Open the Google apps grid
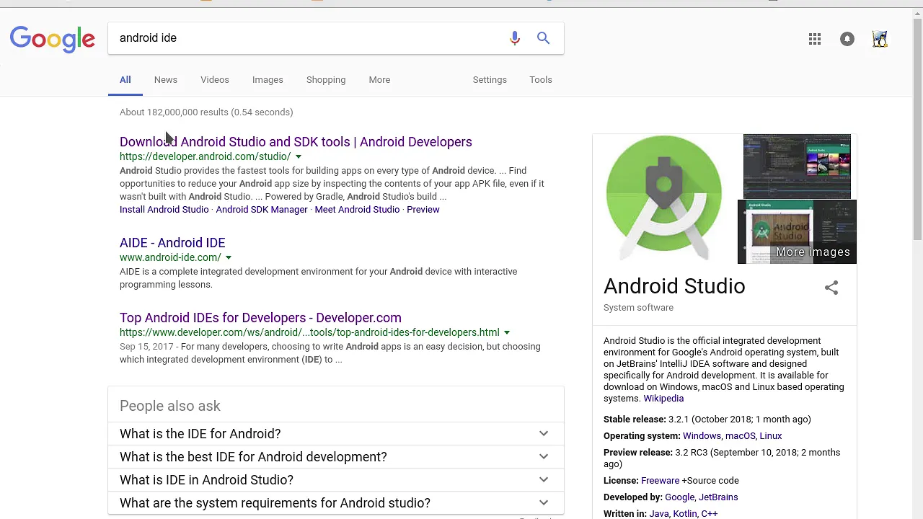The image size is (923, 519). [x=815, y=40]
